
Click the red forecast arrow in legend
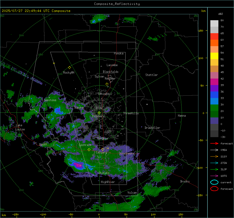(214, 143)
